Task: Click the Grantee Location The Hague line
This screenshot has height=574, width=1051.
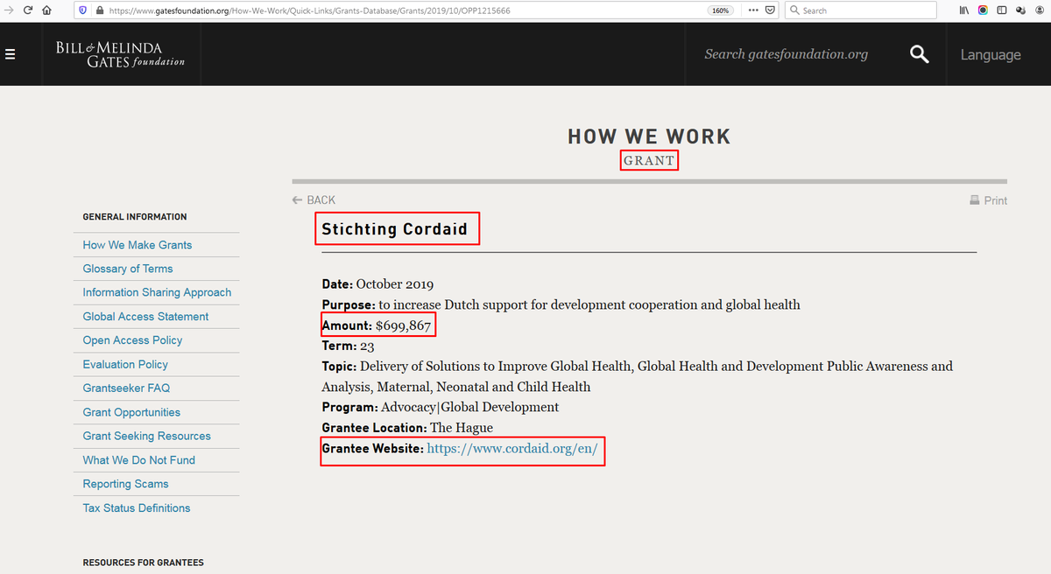Action: [x=407, y=428]
